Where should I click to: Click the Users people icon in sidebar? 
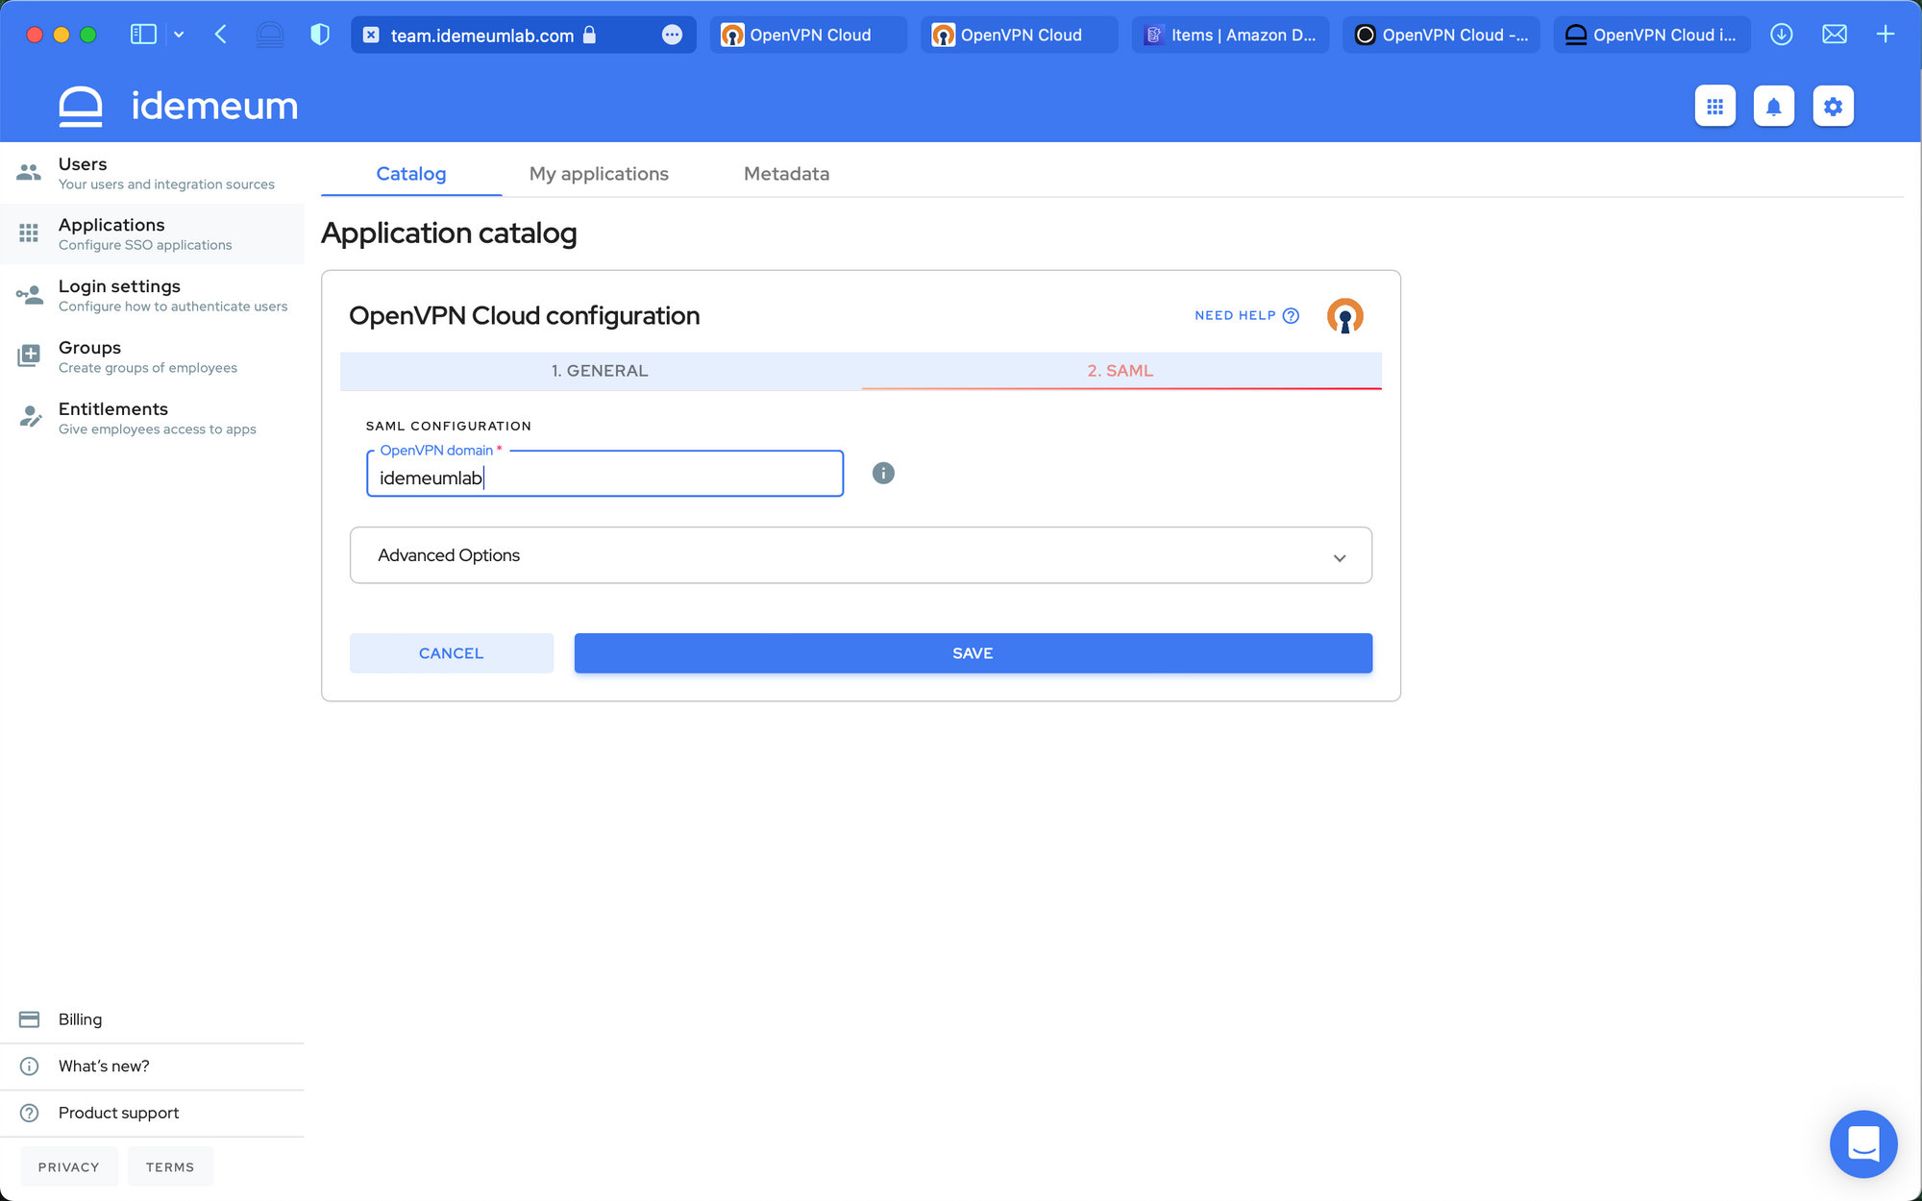(29, 173)
